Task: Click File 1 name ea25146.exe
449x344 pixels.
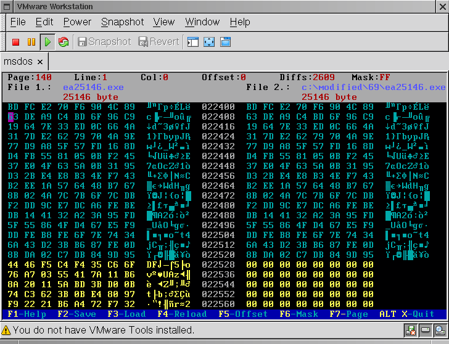Action: [93, 88]
